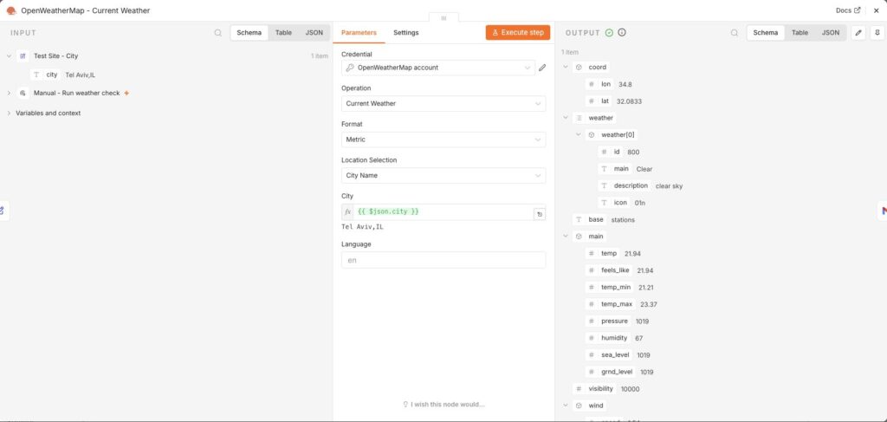Collapse the wind output group
This screenshot has height=422, width=887.
coord(566,406)
